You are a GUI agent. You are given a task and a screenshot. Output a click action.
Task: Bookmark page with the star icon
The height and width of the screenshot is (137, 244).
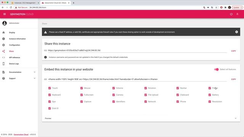click(216, 8)
